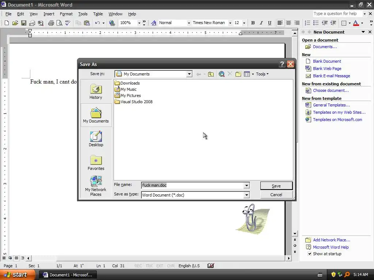This screenshot has width=374, height=280.
Task: Toggle Bold formatting
Action: 253,23
